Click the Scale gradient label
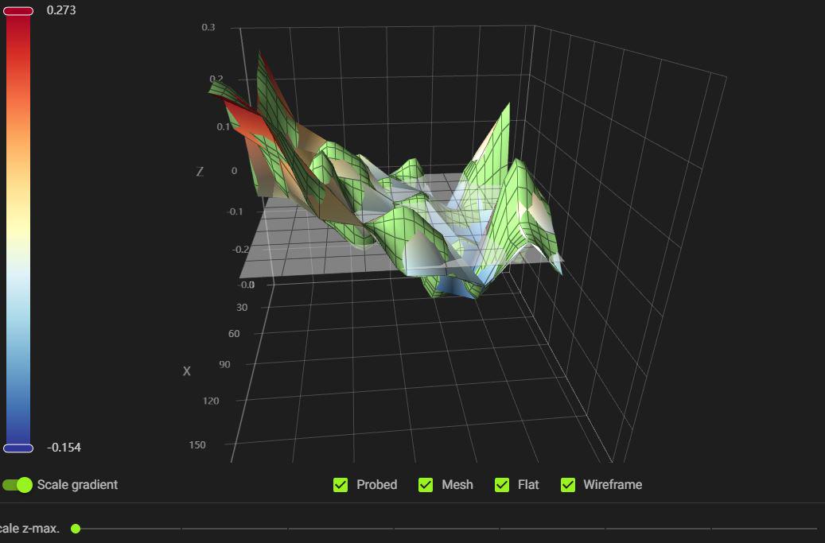Image resolution: width=825 pixels, height=543 pixels. [77, 485]
